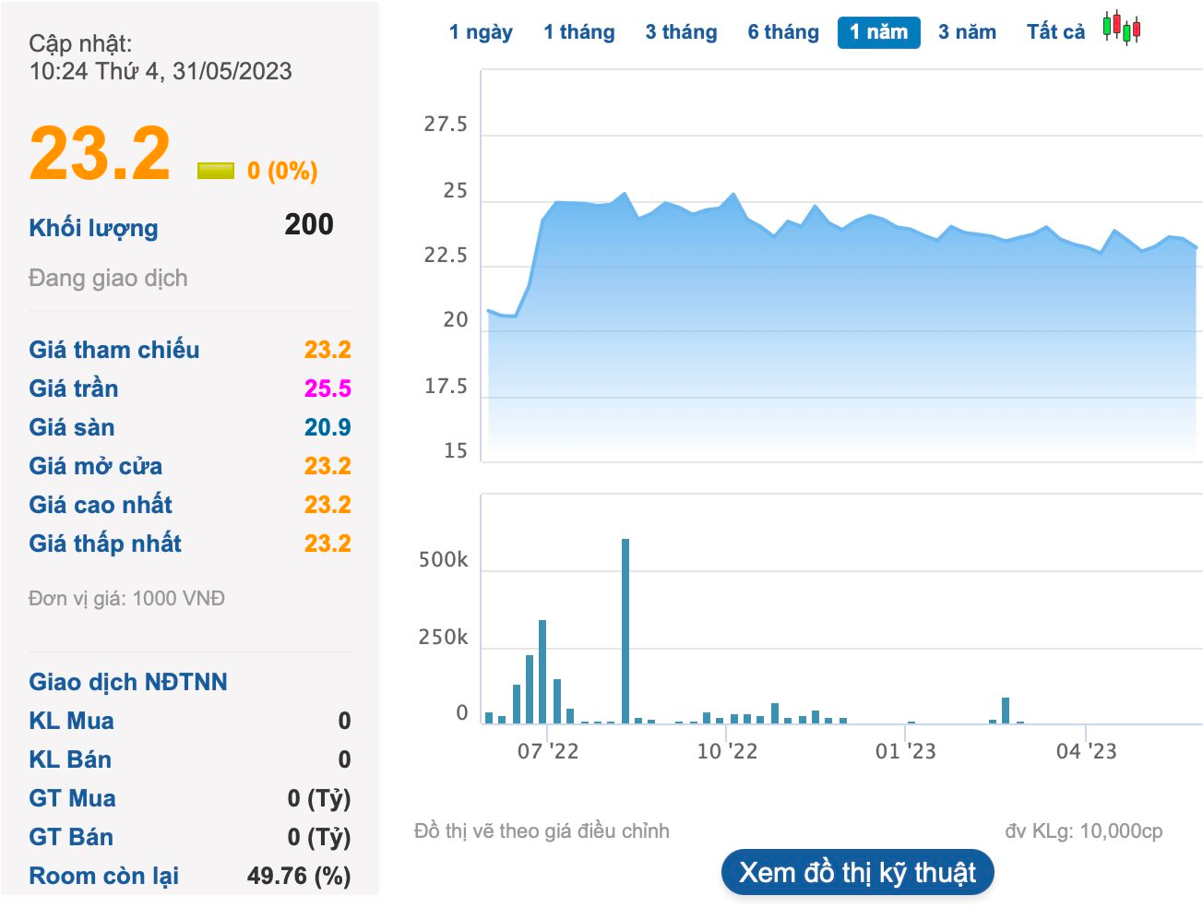Click the 'Đơn vị giá: 1000 VNĐ' note
The width and height of the screenshot is (1203, 908).
coord(126,599)
